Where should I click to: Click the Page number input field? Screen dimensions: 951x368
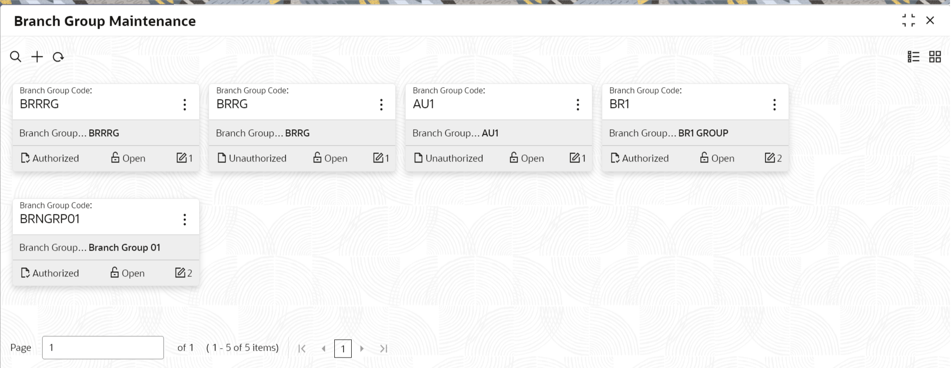click(103, 348)
